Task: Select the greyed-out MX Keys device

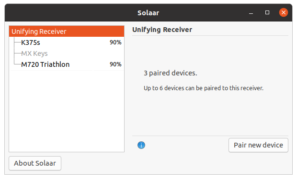Action: pos(67,53)
